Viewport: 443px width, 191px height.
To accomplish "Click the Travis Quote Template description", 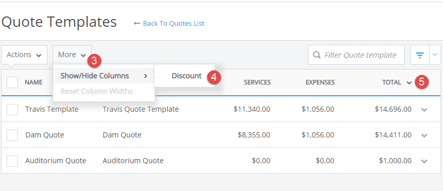I will [x=141, y=109].
